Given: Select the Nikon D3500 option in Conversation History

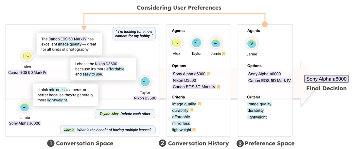Looking at the screenshot, I should click(x=184, y=81).
